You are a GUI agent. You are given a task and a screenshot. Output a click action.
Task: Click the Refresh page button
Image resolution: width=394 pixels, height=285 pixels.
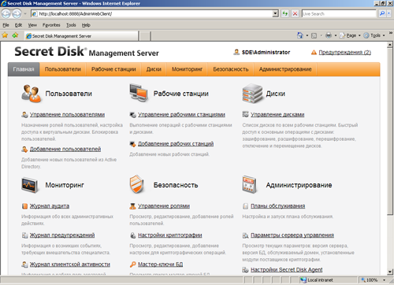point(285,13)
